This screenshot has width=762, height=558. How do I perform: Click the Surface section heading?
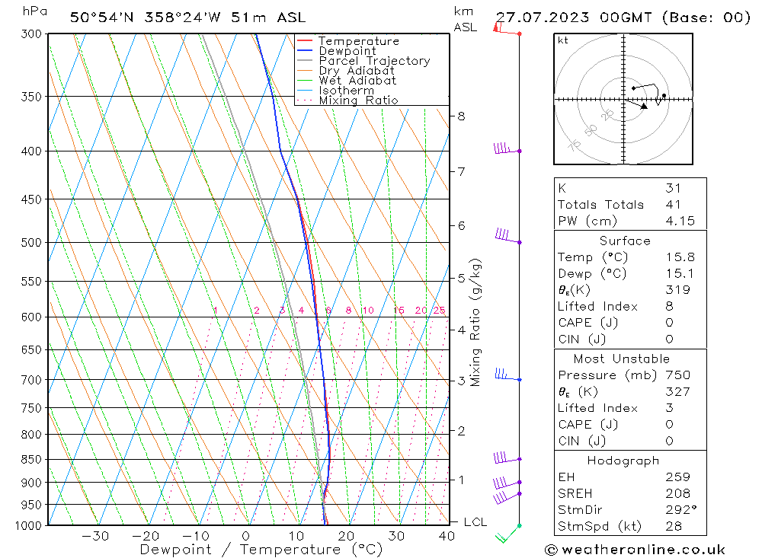point(625,241)
